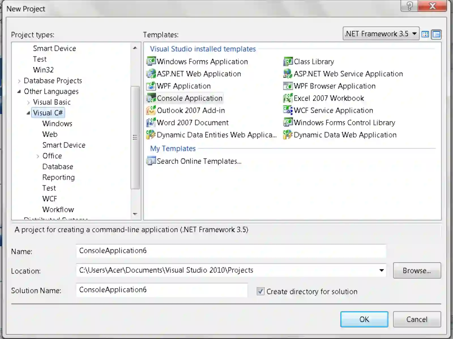The width and height of the screenshot is (453, 339).
Task: Click the Name input field
Action: coord(231,251)
